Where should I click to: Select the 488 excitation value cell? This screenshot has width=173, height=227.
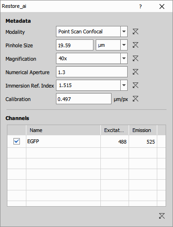[x=115, y=141]
